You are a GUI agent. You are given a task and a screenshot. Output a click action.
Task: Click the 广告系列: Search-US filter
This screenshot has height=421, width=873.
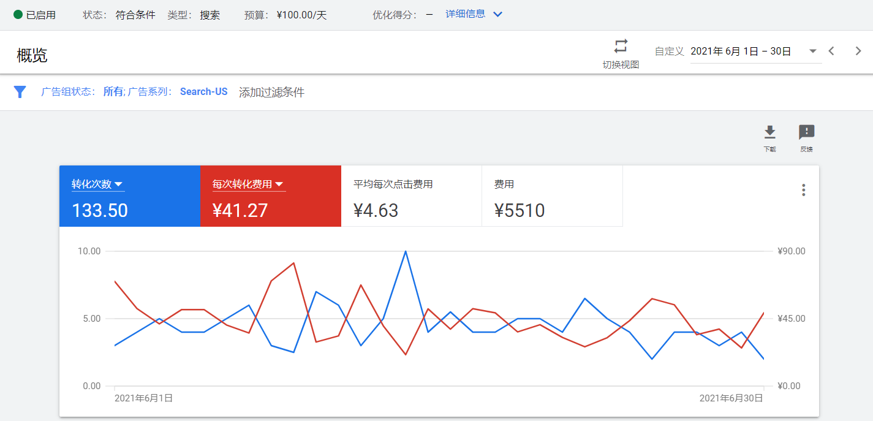tap(178, 92)
